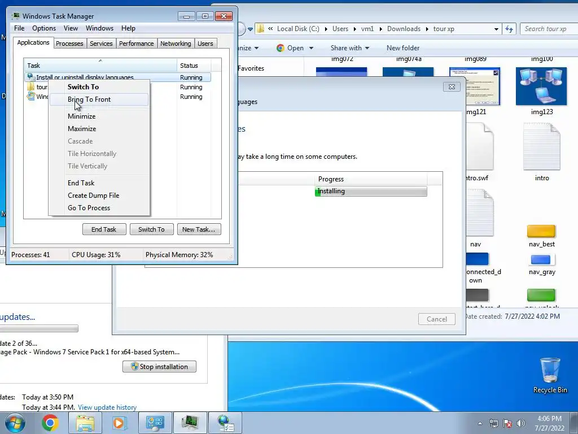Click the Chrome icon beside Open in Explorer toolbar
578x434 pixels.
[280, 48]
